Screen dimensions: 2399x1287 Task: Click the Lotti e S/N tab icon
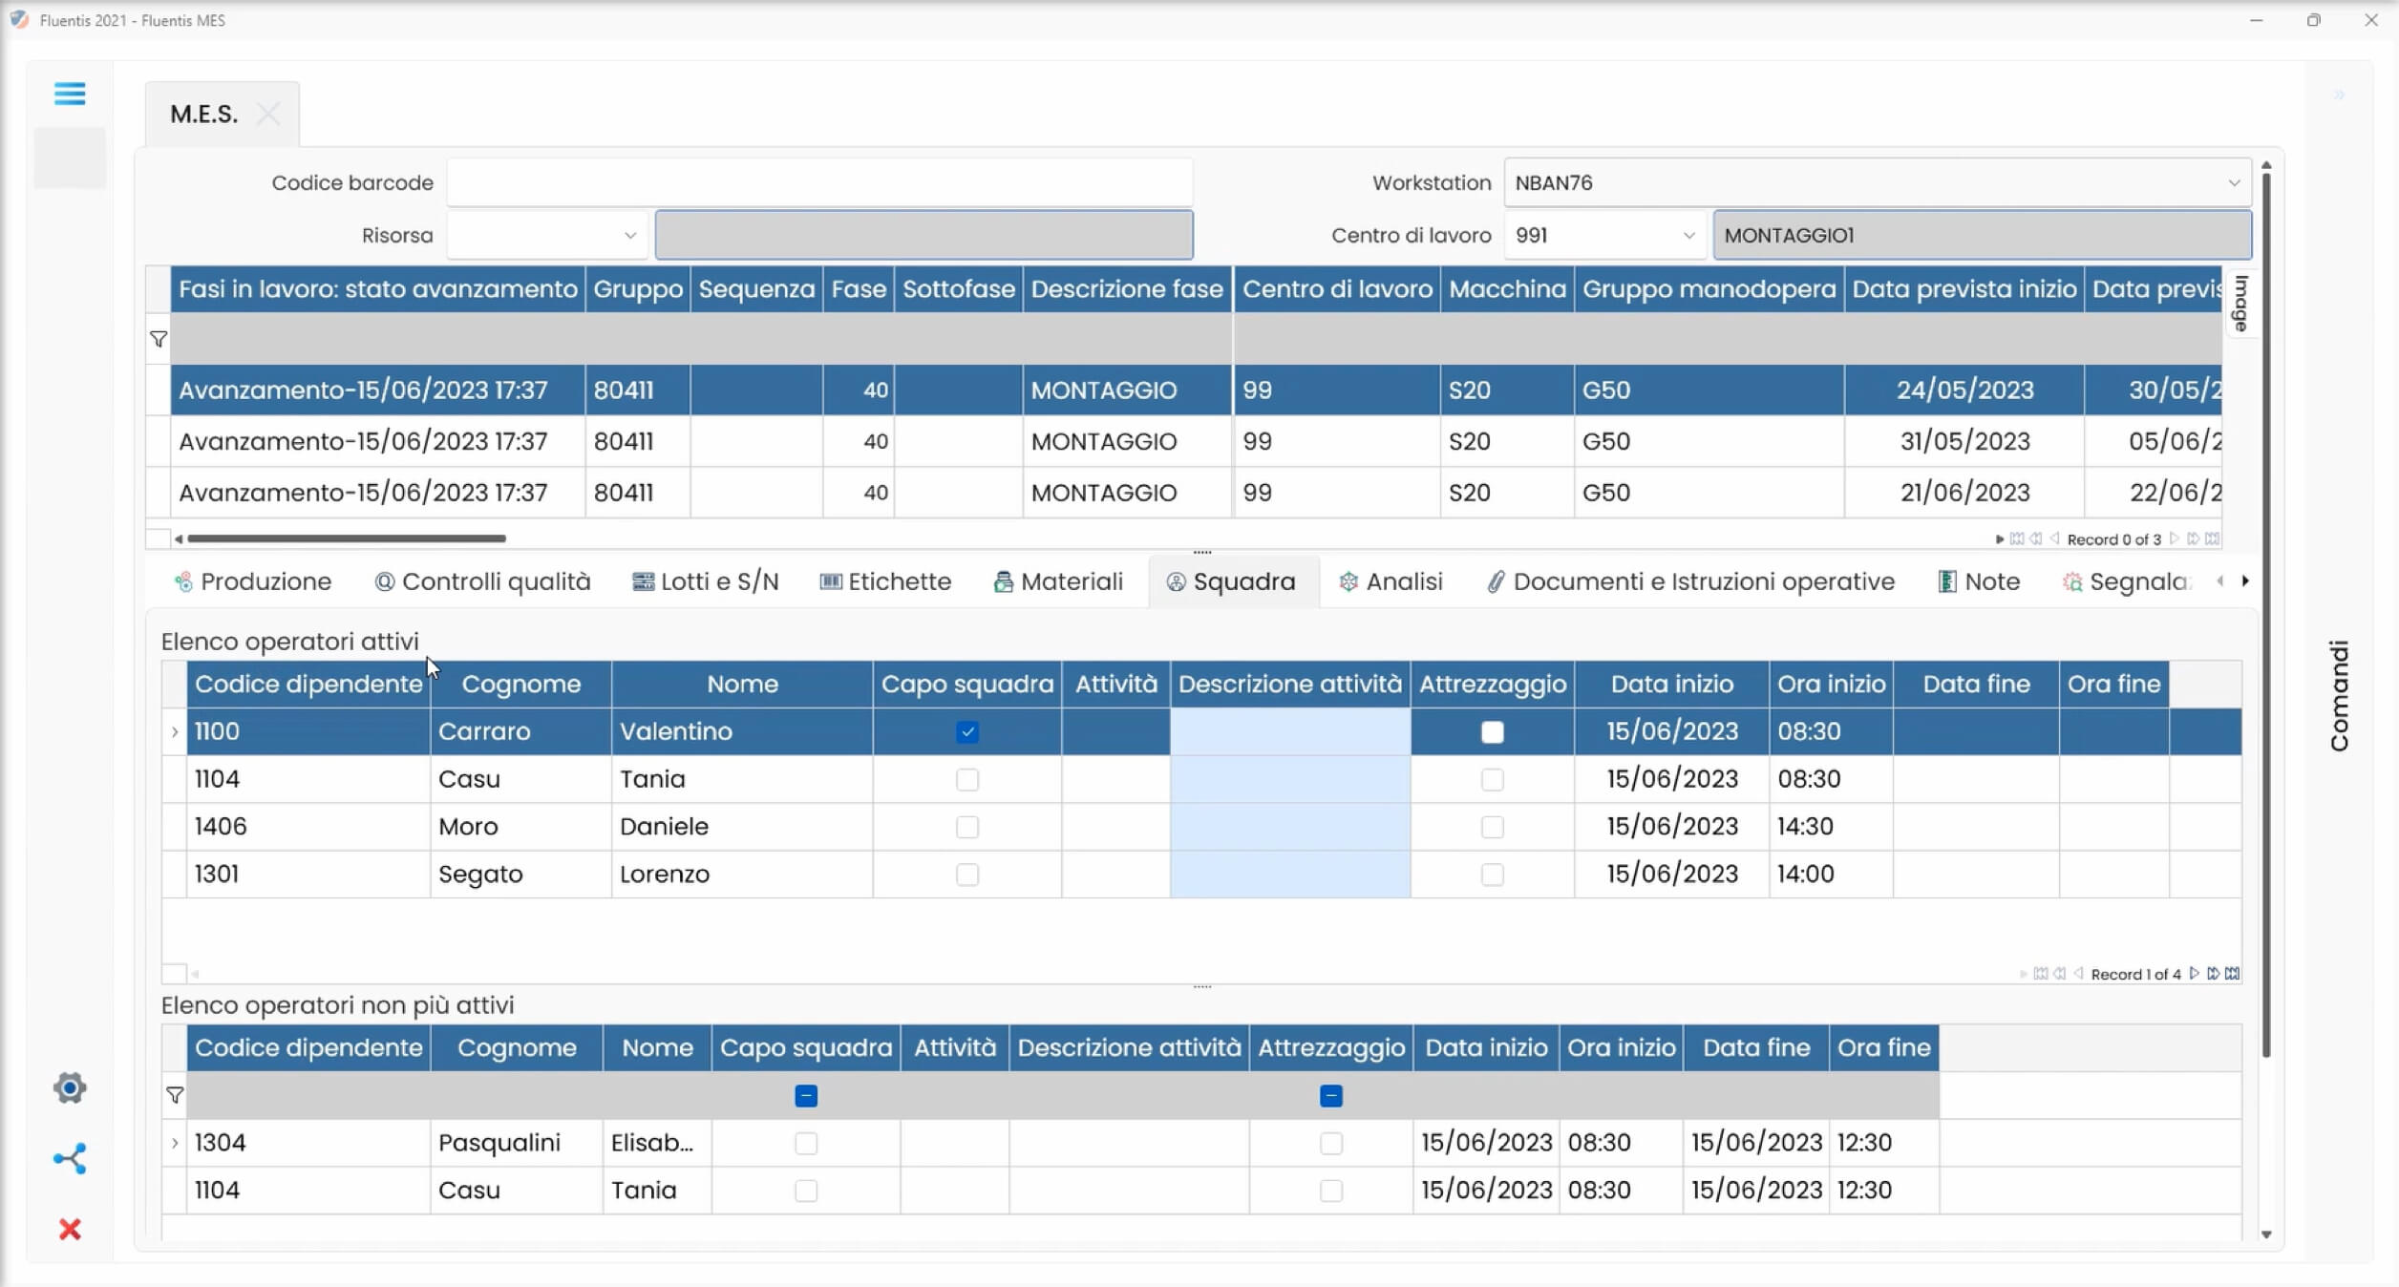643,581
